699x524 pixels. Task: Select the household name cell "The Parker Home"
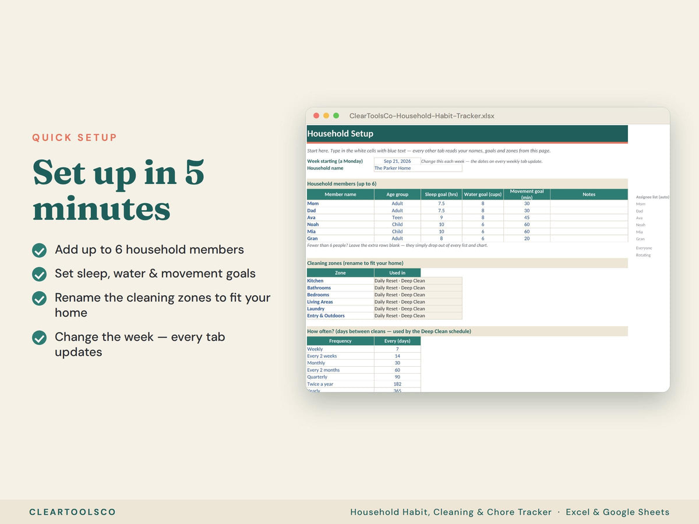tap(418, 168)
